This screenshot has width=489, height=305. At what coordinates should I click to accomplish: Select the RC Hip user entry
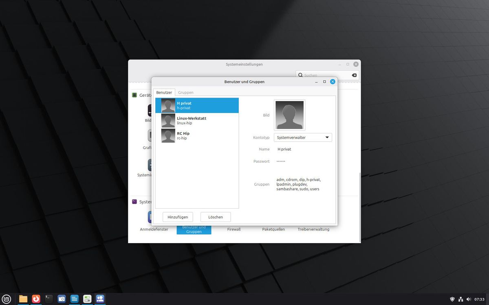[197, 135]
